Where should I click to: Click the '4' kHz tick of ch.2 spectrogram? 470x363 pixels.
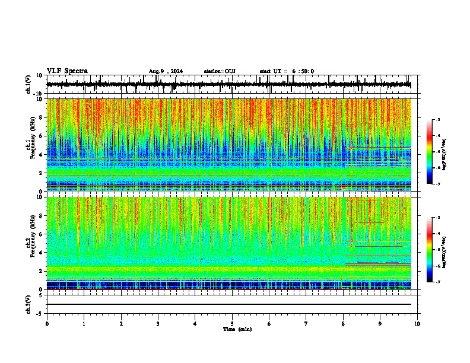(41, 253)
